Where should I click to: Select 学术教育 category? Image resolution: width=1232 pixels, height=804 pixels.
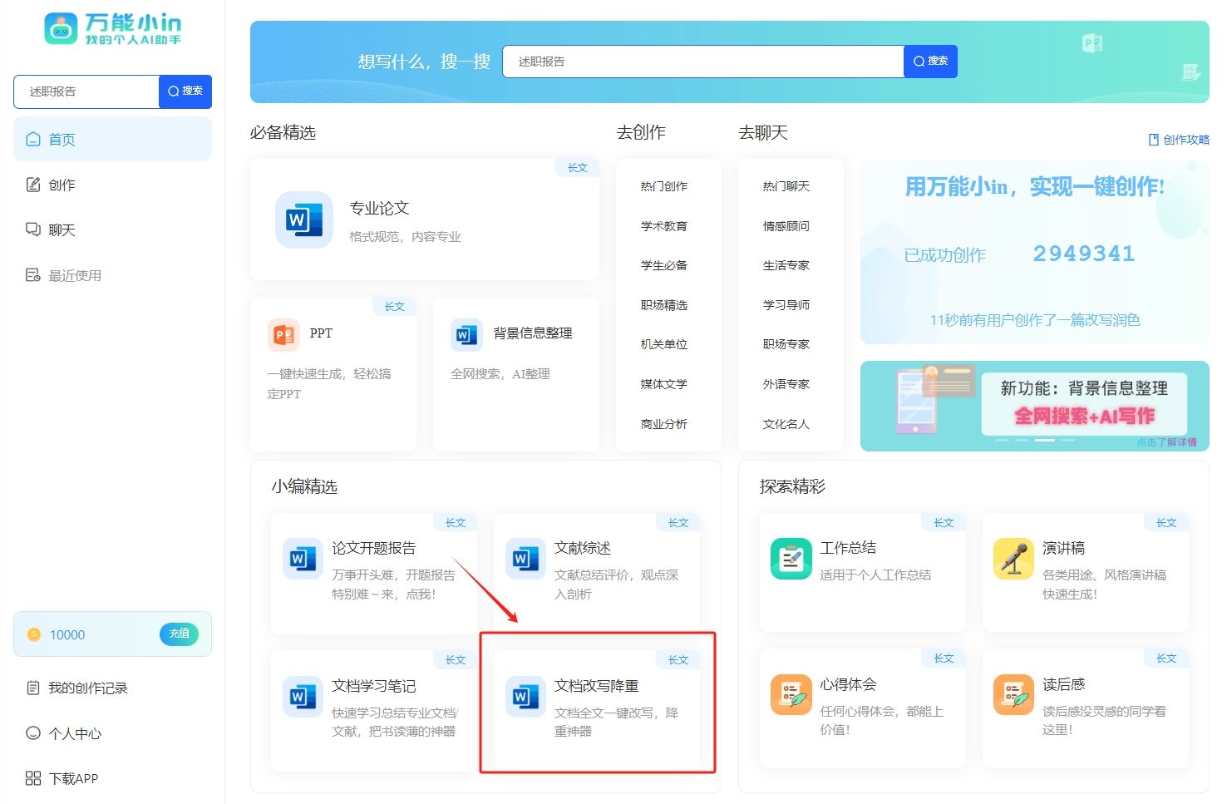click(x=664, y=226)
